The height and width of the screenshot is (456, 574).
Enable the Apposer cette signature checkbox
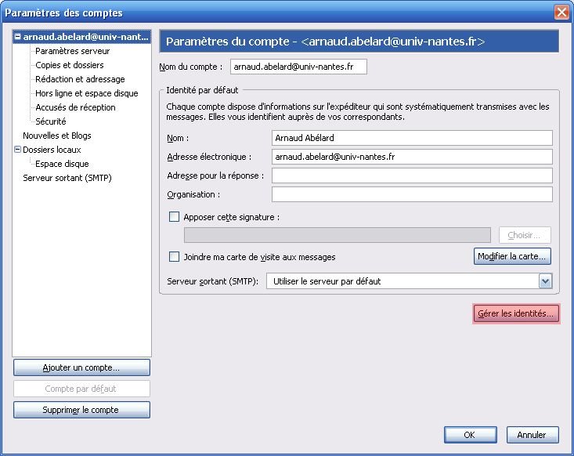(x=174, y=217)
